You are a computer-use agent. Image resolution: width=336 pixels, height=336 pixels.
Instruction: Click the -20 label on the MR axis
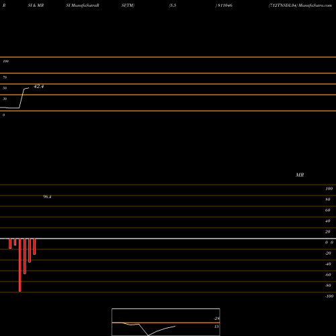click(x=328, y=253)
